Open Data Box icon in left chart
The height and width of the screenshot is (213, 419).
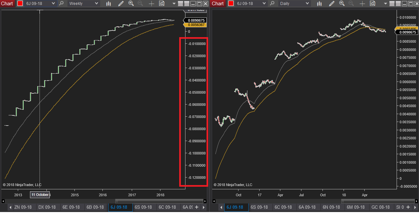click(162, 4)
